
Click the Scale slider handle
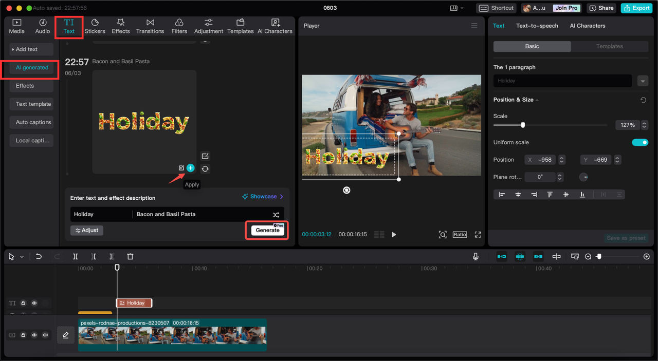click(523, 125)
